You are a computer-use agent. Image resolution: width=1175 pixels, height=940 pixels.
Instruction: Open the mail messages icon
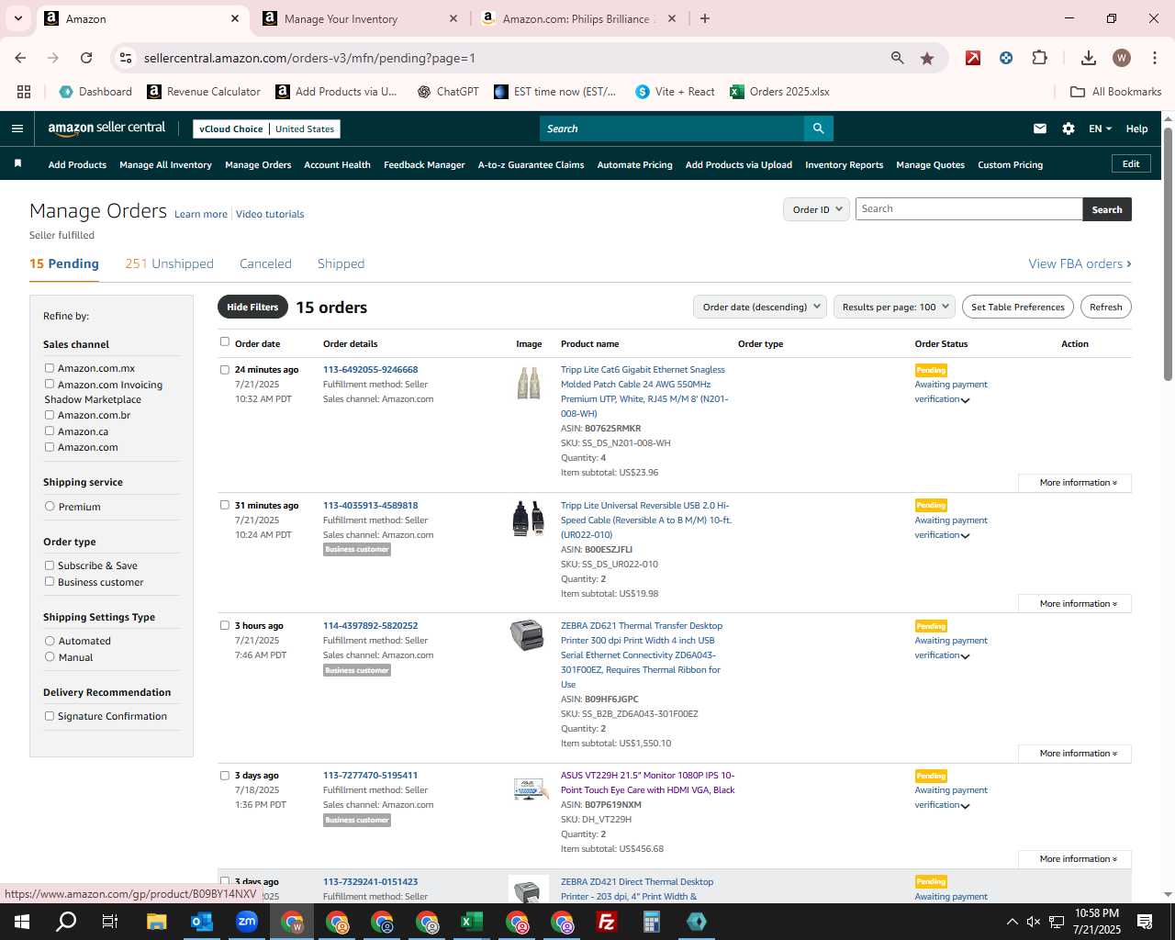point(1039,129)
